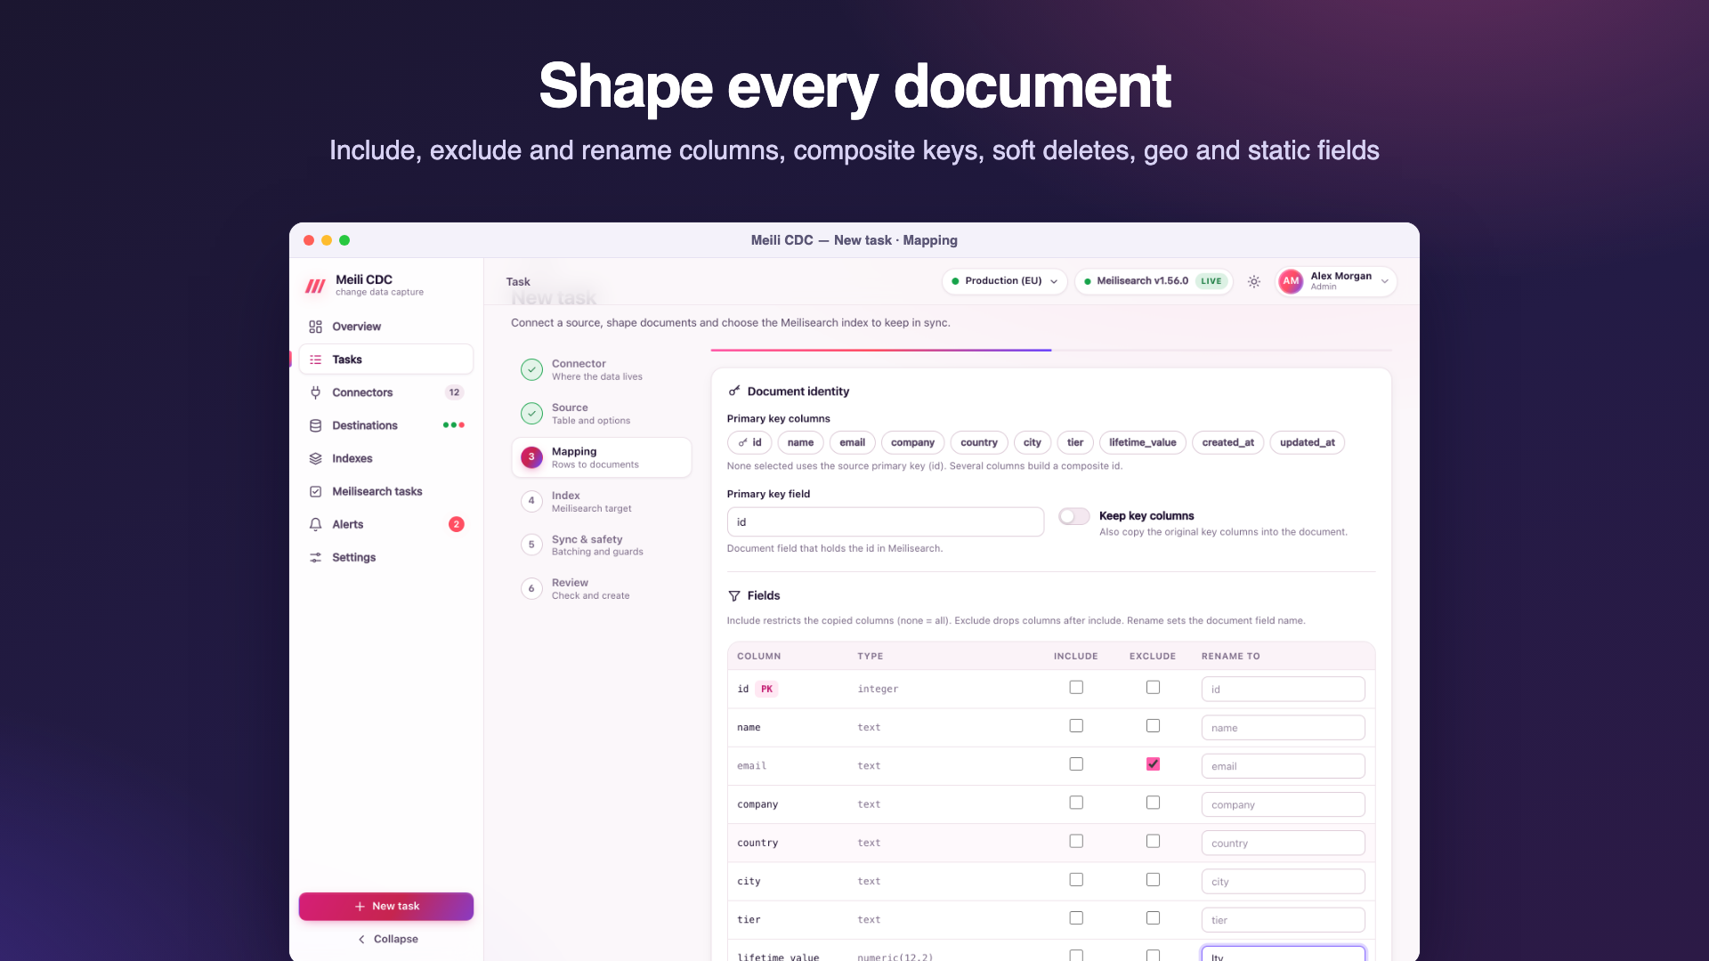Image resolution: width=1709 pixels, height=961 pixels.
Task: Collapse the sidebar
Action: 386,939
